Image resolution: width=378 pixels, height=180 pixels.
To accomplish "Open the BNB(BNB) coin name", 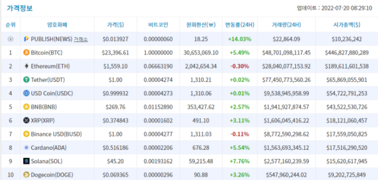I will pyautogui.click(x=44, y=107).
